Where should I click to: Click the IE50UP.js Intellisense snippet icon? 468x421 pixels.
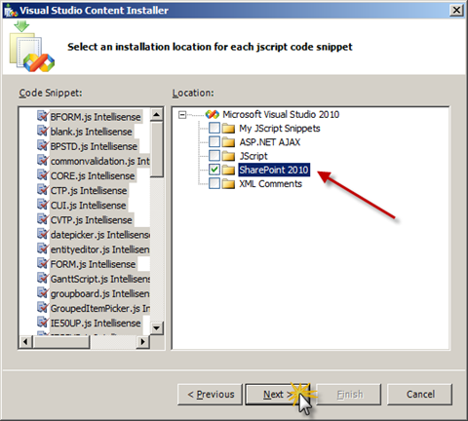pyautogui.click(x=42, y=323)
